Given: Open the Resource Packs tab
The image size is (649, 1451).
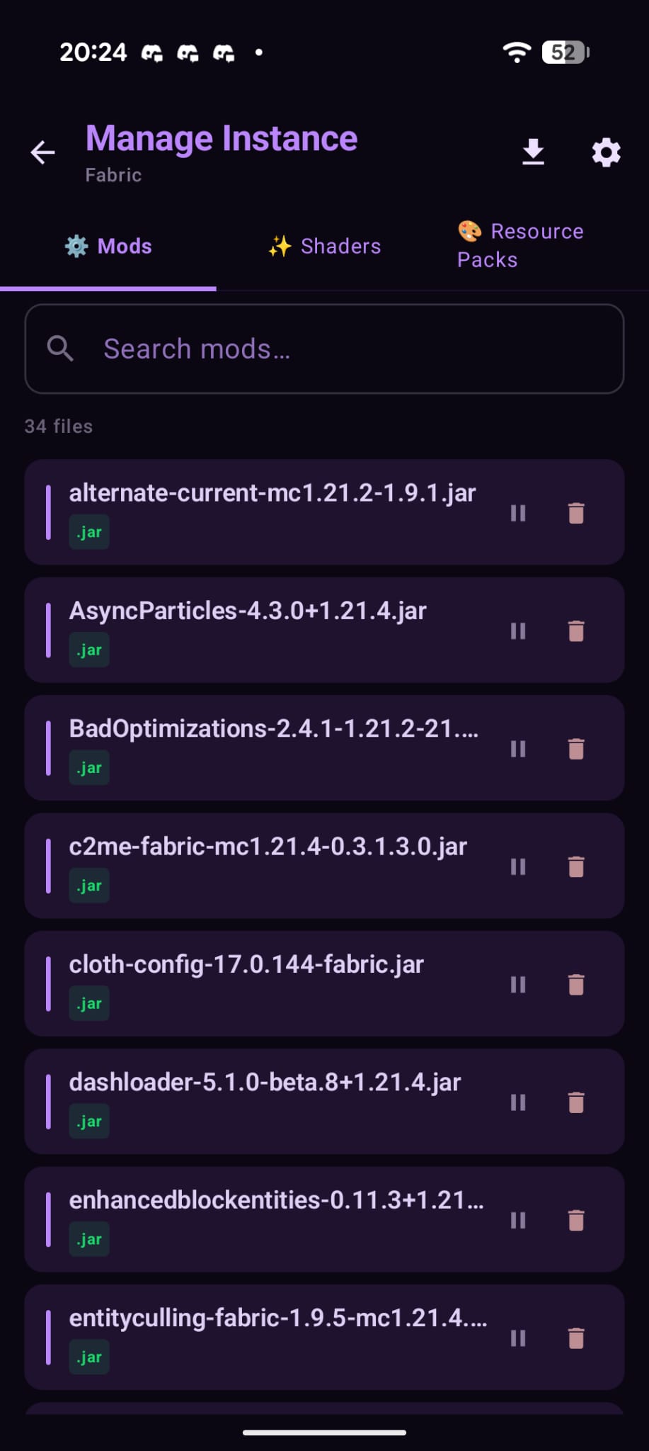Looking at the screenshot, I should tap(521, 246).
